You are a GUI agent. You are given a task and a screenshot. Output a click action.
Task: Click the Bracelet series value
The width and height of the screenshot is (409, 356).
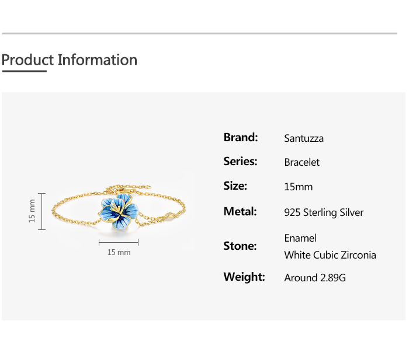click(x=302, y=162)
